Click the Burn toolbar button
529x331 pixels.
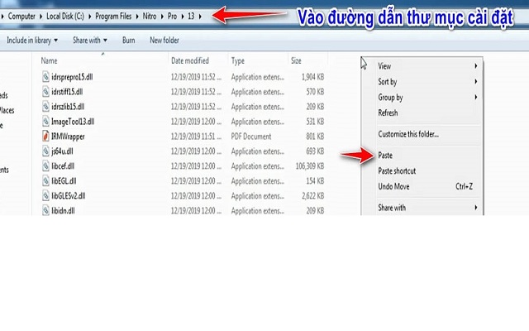point(129,41)
